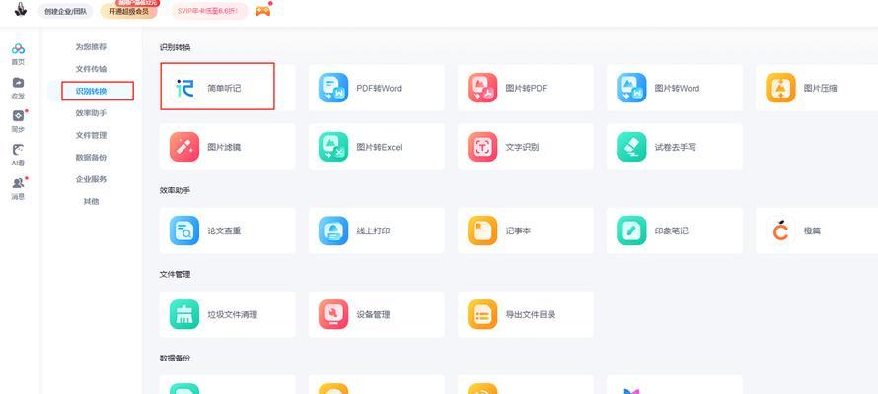Click the SVIP discount promotion banner
The width and height of the screenshot is (878, 394).
click(209, 11)
